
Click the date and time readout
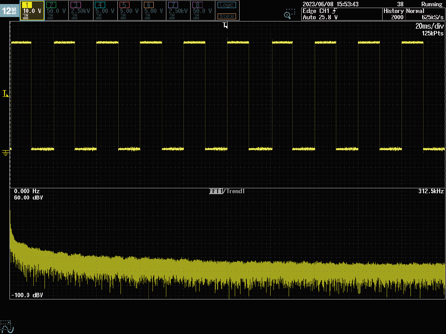[330, 4]
